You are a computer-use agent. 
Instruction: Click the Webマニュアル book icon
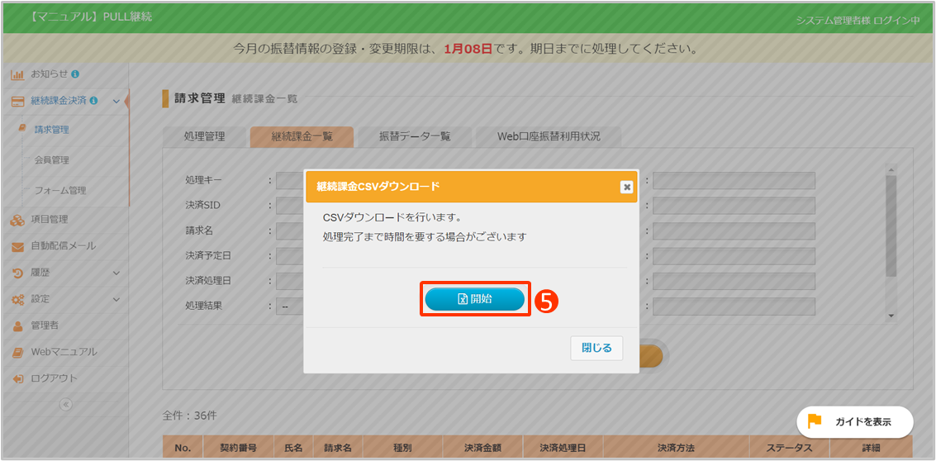17,352
